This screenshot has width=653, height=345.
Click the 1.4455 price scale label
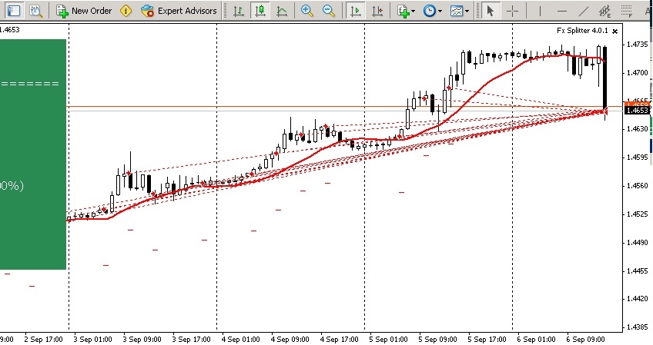point(637,271)
